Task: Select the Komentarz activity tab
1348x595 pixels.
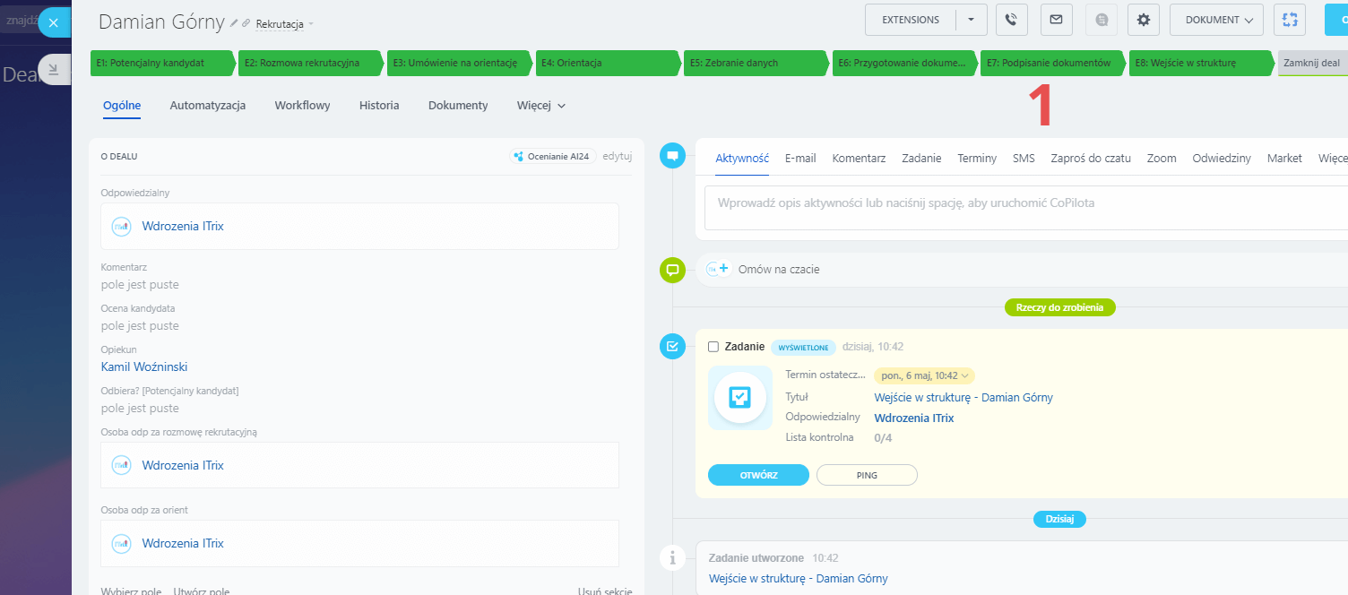Action: [859, 159]
